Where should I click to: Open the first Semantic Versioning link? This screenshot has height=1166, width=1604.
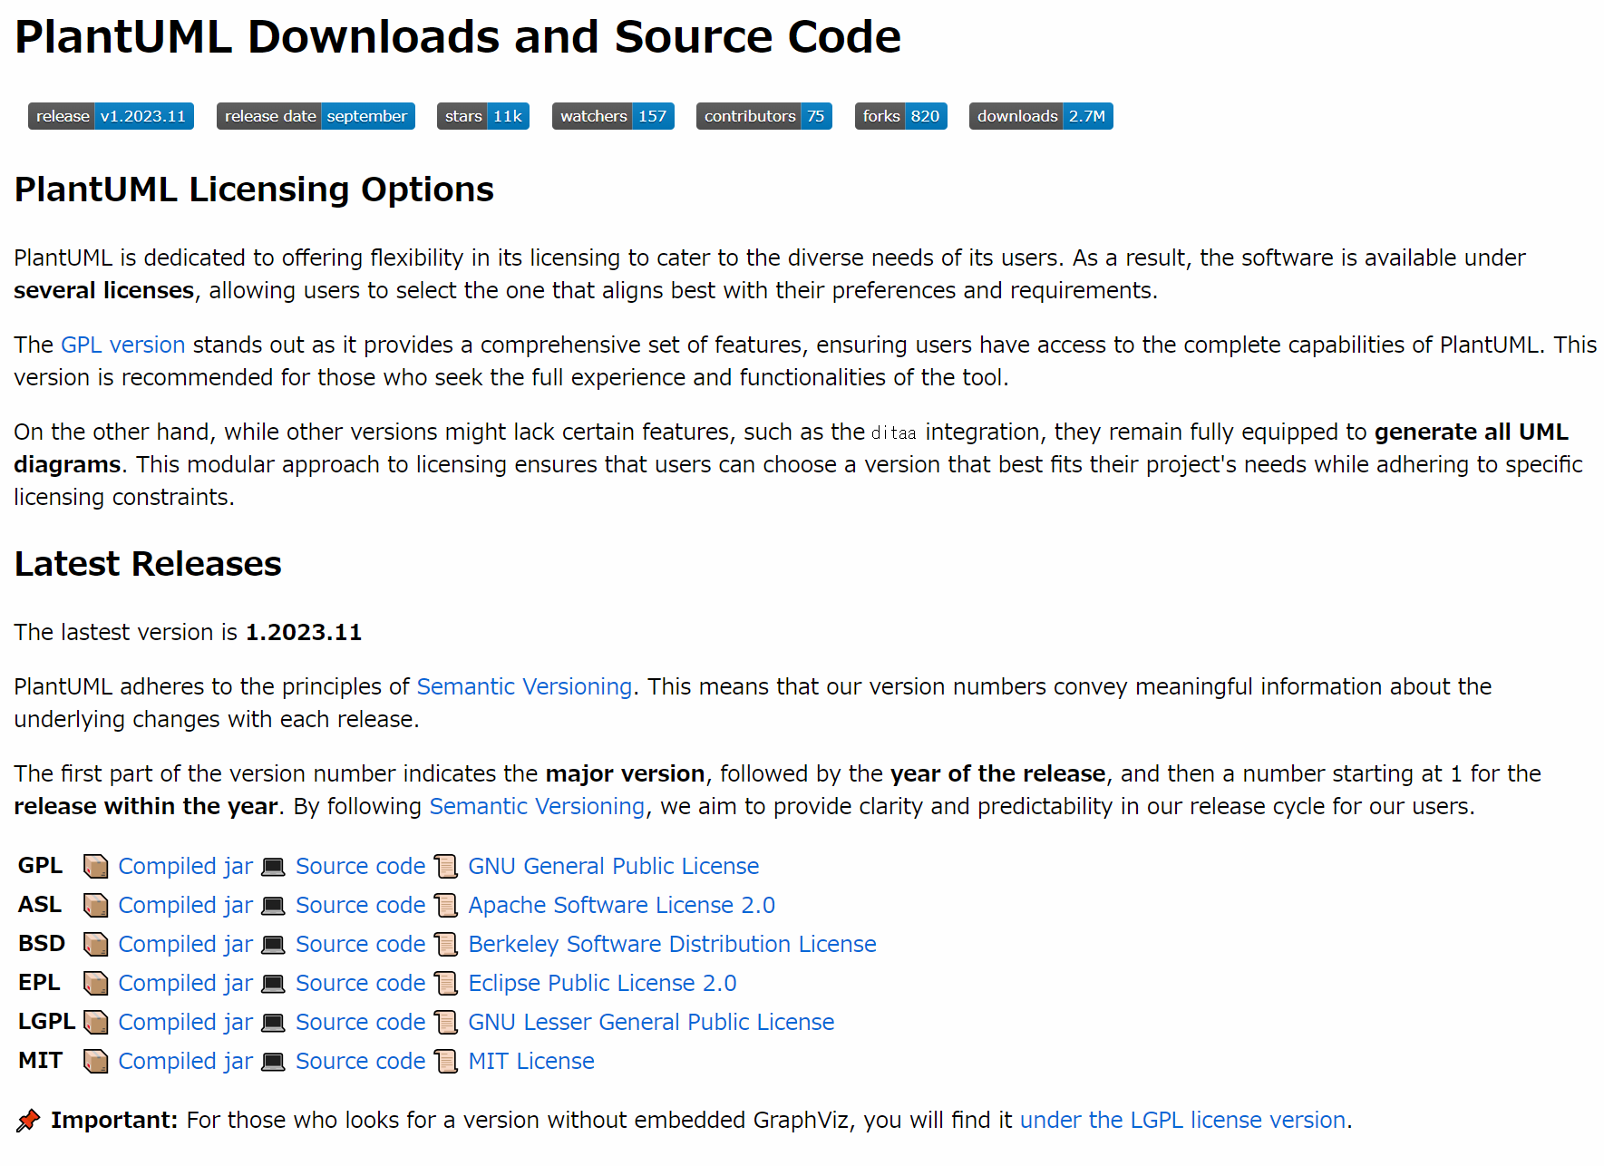[x=524, y=686]
